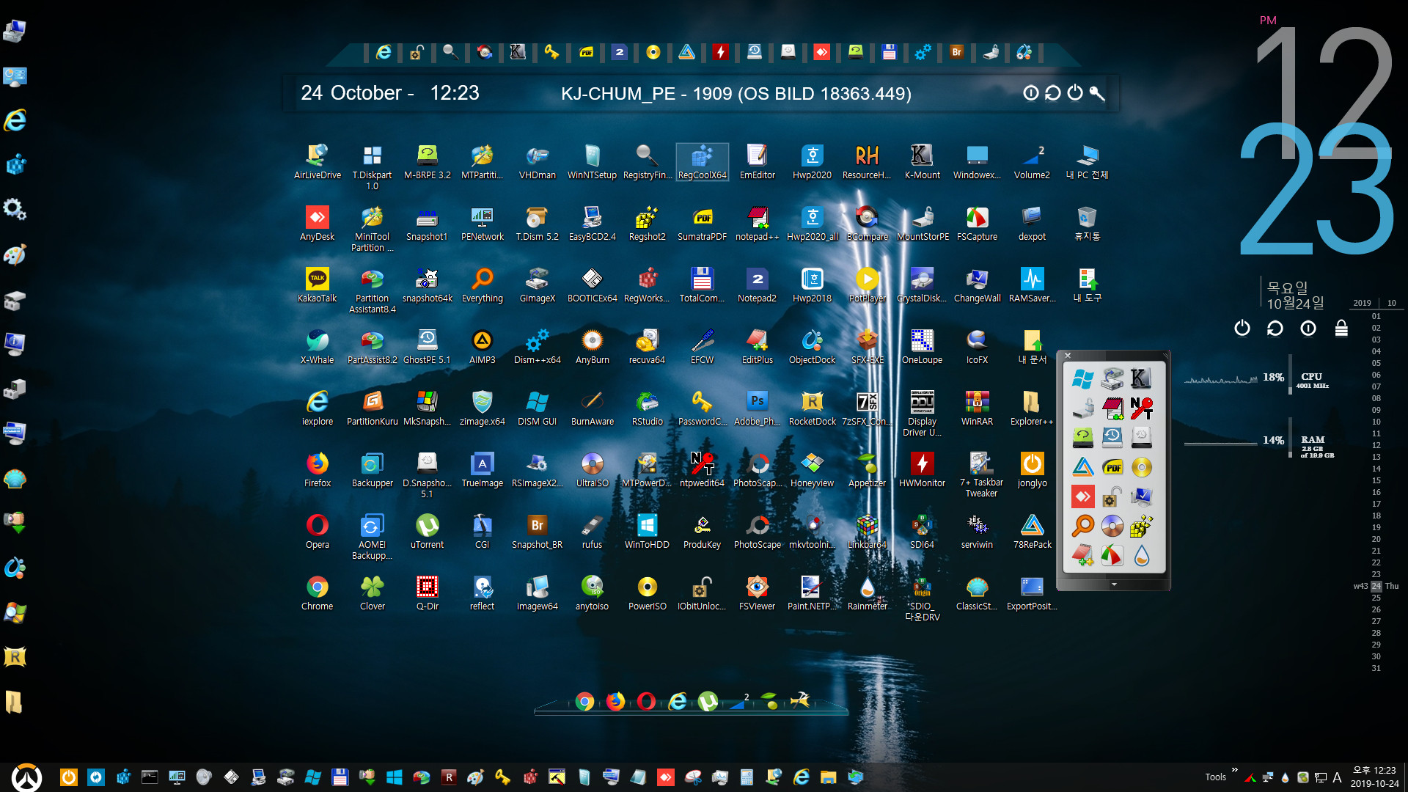This screenshot has height=792, width=1408.
Task: Open the AnyBurn desktop icon
Action: coord(592,346)
